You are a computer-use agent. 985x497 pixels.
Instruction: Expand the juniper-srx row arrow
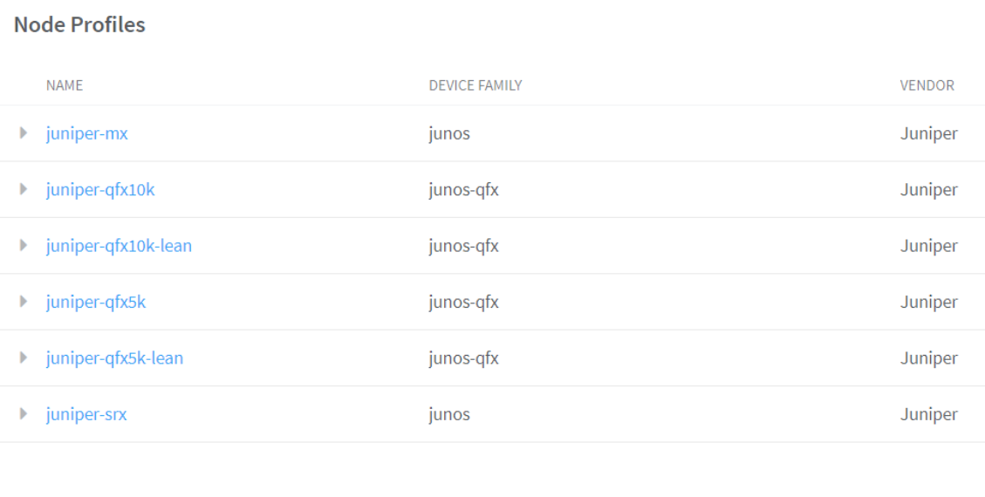[24, 414]
